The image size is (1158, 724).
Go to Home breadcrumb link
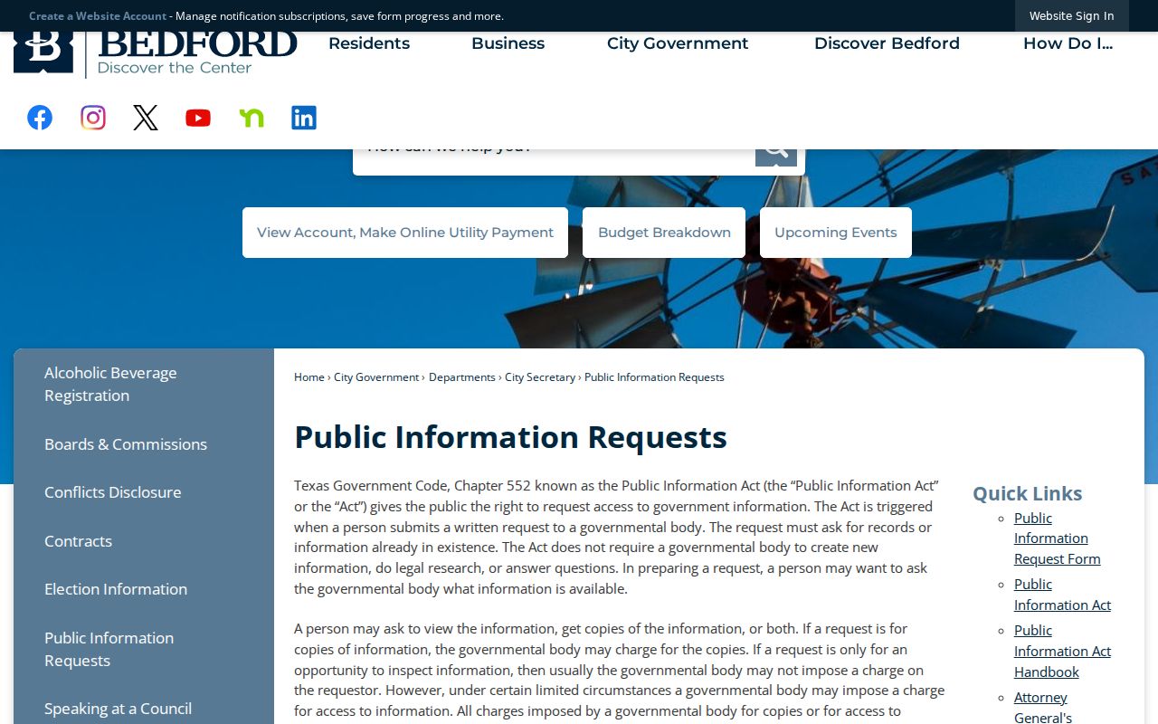[309, 377]
